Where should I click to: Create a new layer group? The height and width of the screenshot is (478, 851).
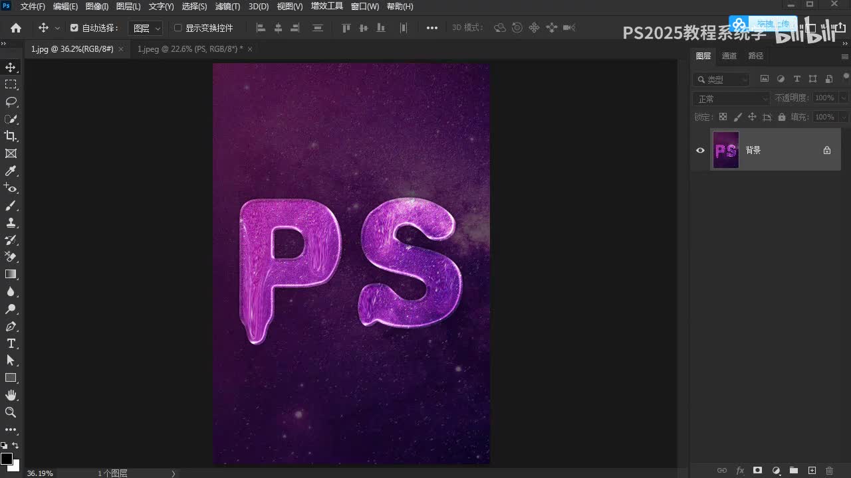(793, 471)
